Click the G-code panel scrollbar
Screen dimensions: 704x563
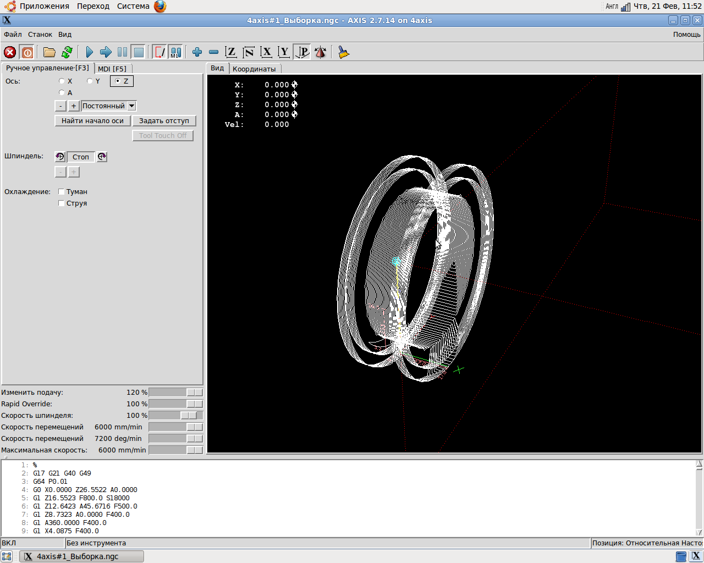699,498
